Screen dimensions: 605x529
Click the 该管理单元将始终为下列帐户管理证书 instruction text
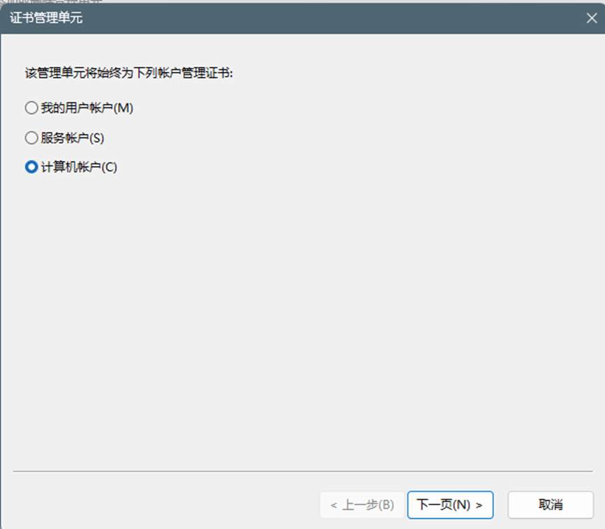[129, 73]
